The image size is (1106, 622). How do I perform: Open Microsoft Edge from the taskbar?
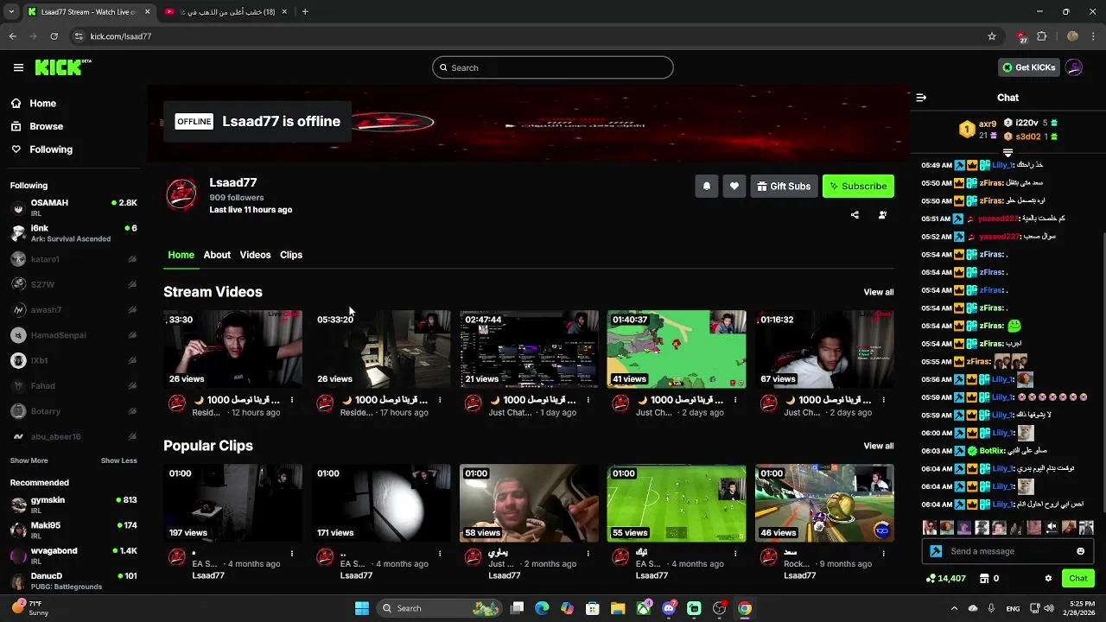pos(542,608)
